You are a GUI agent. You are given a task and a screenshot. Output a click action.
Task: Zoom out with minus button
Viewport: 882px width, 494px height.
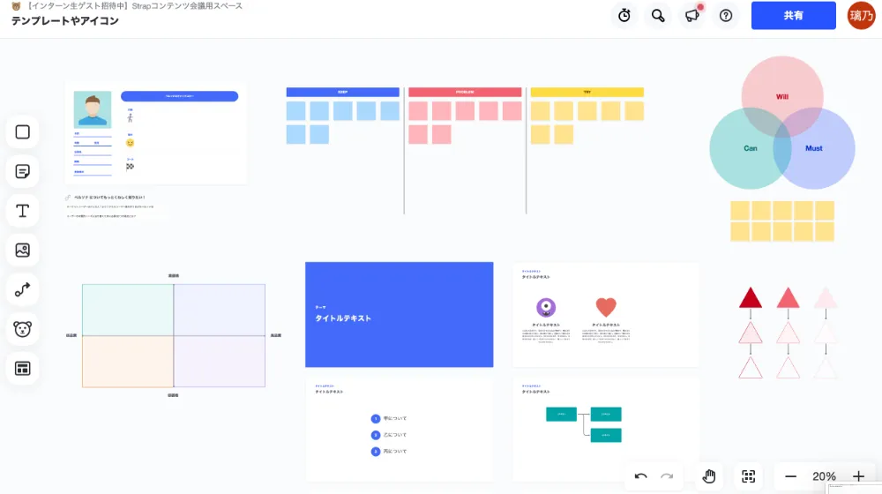790,476
